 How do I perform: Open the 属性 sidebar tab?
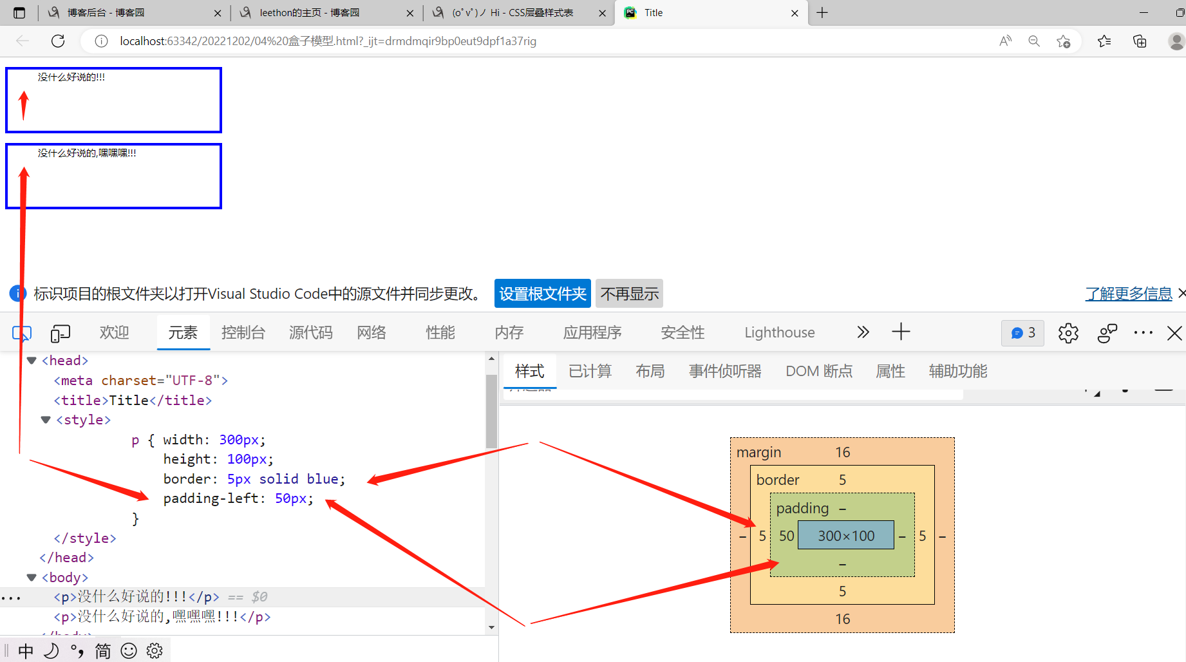pyautogui.click(x=890, y=371)
